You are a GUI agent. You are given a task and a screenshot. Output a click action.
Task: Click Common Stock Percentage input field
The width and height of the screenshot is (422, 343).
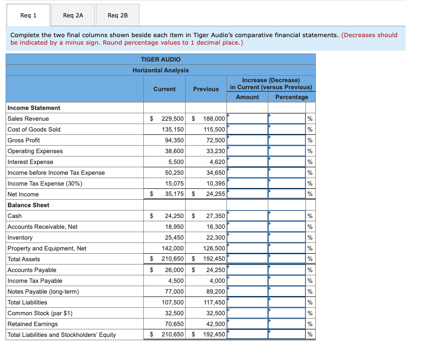(287, 313)
